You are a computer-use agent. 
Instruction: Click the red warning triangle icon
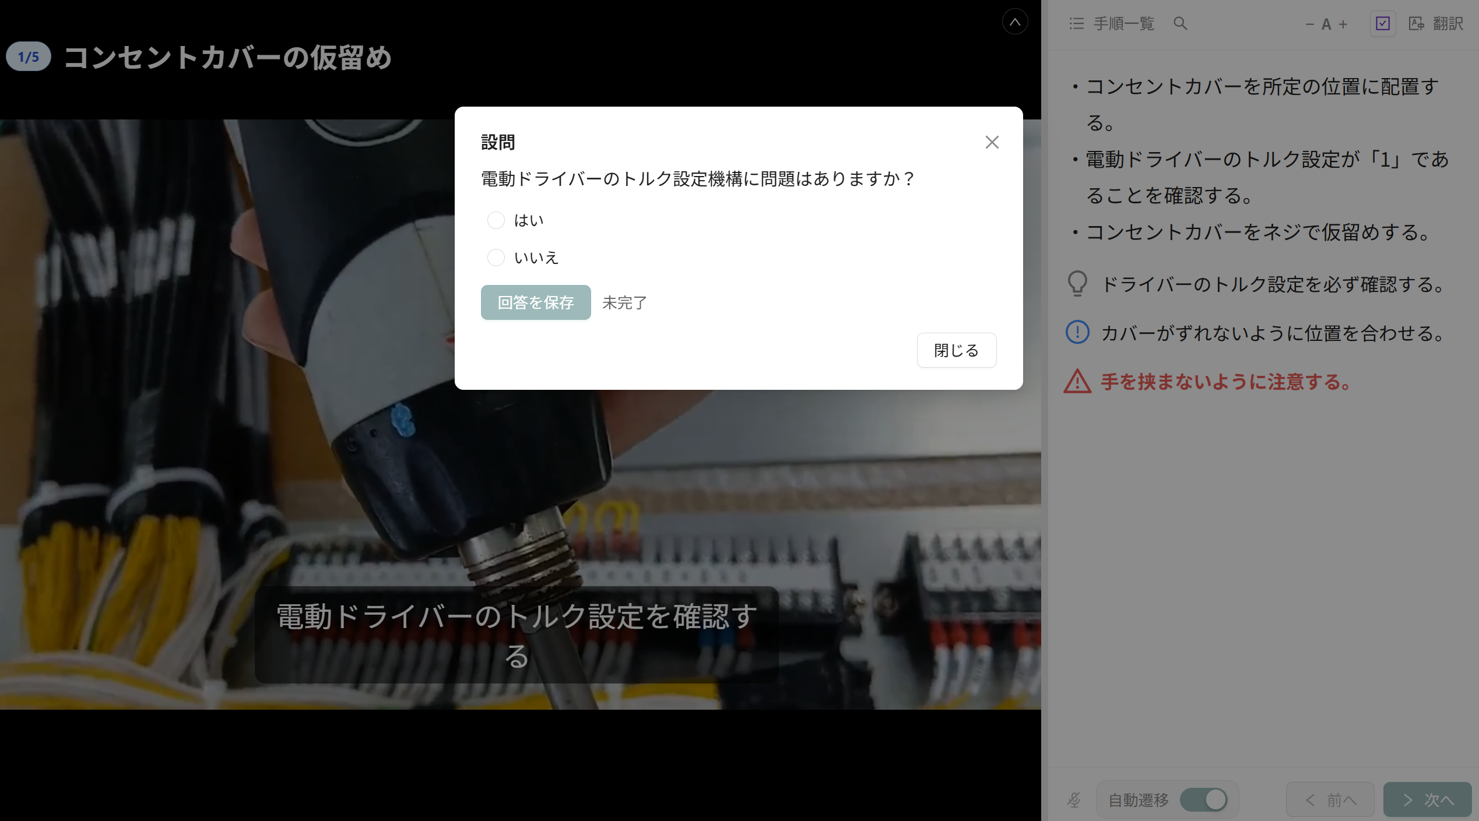coord(1077,382)
